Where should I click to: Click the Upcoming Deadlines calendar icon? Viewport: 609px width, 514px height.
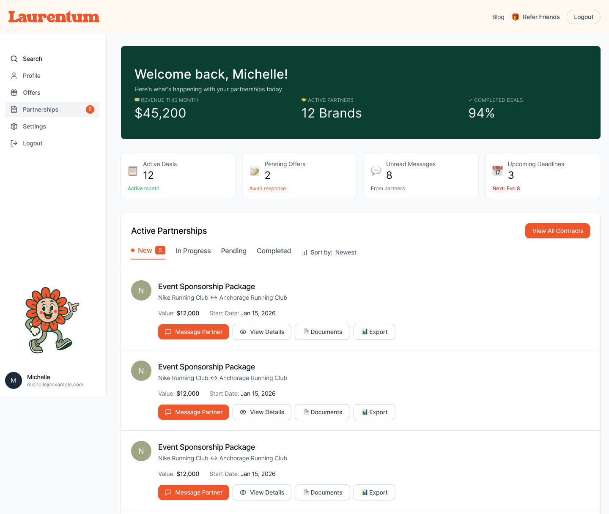pyautogui.click(x=497, y=170)
